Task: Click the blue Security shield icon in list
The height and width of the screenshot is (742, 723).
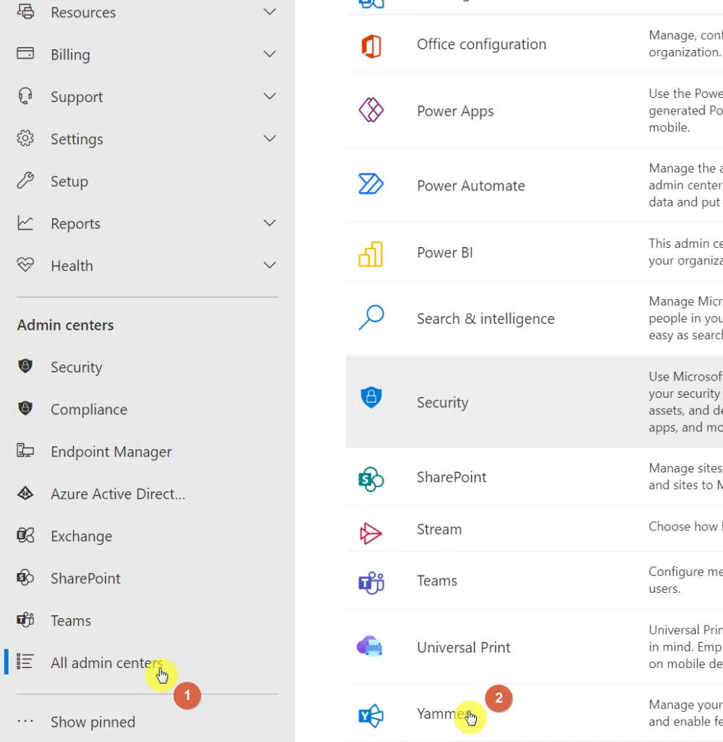Action: 371,397
